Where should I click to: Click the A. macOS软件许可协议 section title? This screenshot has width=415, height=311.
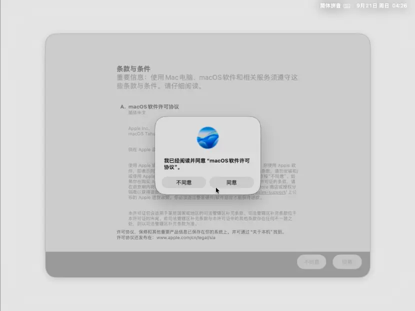(x=149, y=106)
